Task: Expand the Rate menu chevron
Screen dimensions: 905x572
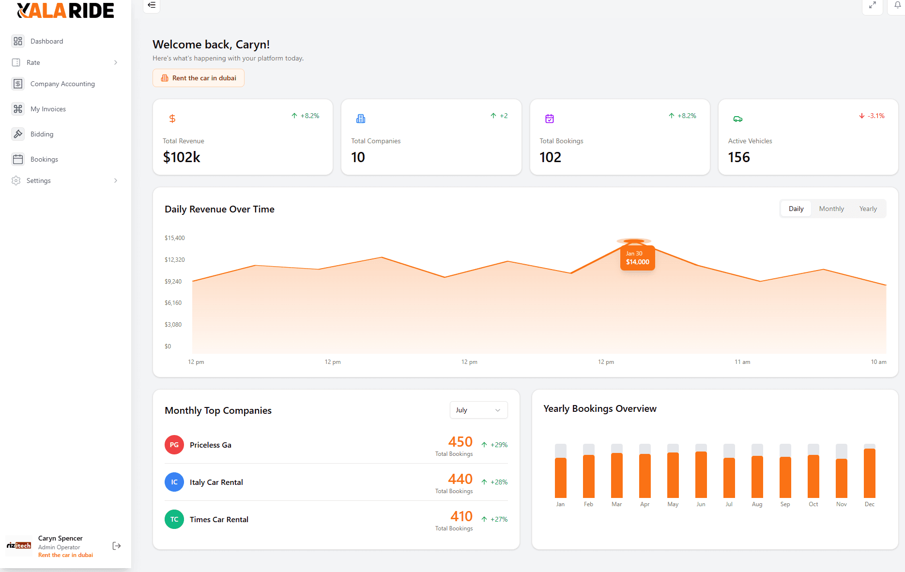Action: tap(115, 62)
